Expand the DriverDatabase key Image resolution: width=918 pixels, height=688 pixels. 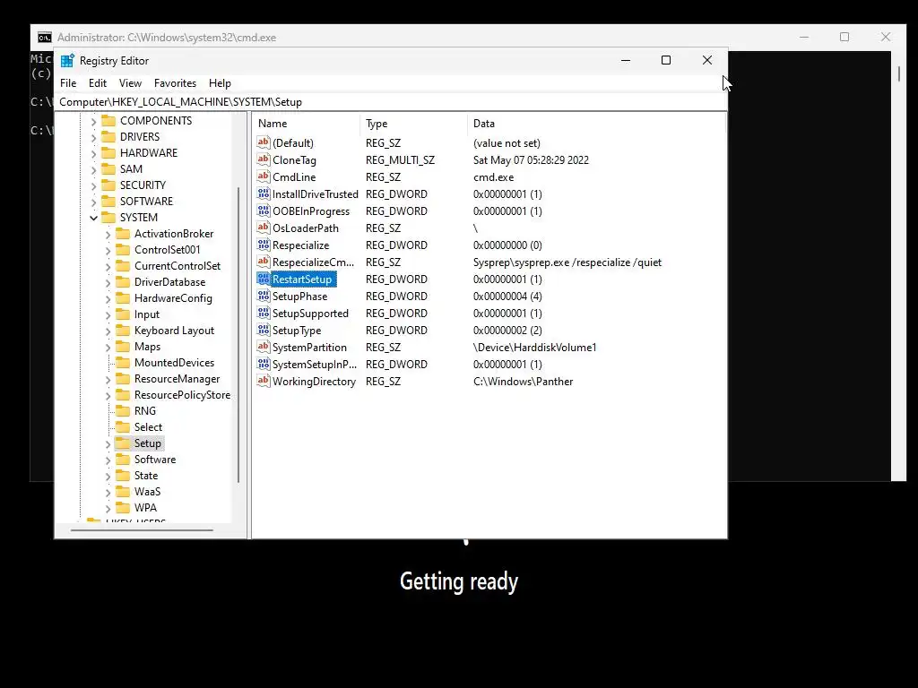coord(108,282)
